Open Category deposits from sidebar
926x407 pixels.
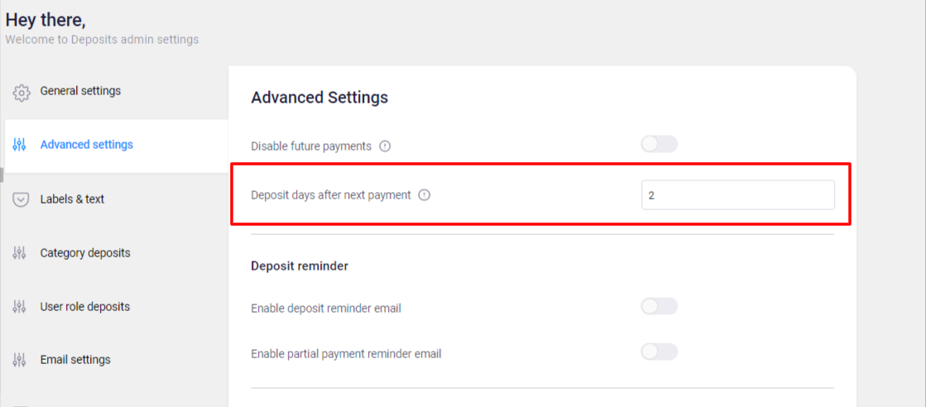(85, 253)
